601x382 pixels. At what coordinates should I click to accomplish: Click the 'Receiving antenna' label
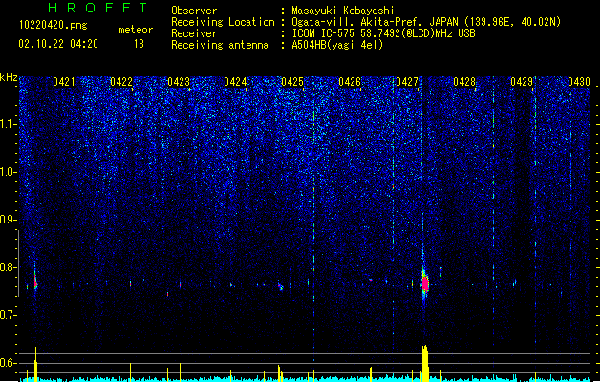click(x=220, y=45)
